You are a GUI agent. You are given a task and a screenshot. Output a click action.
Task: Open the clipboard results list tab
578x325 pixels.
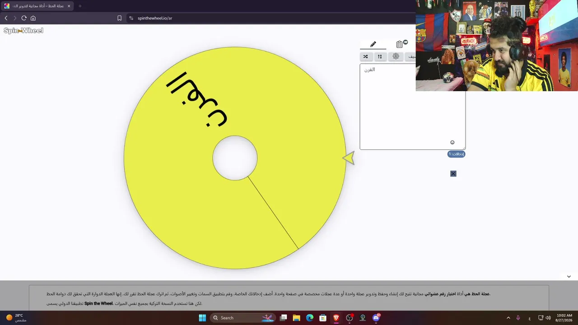(x=400, y=44)
